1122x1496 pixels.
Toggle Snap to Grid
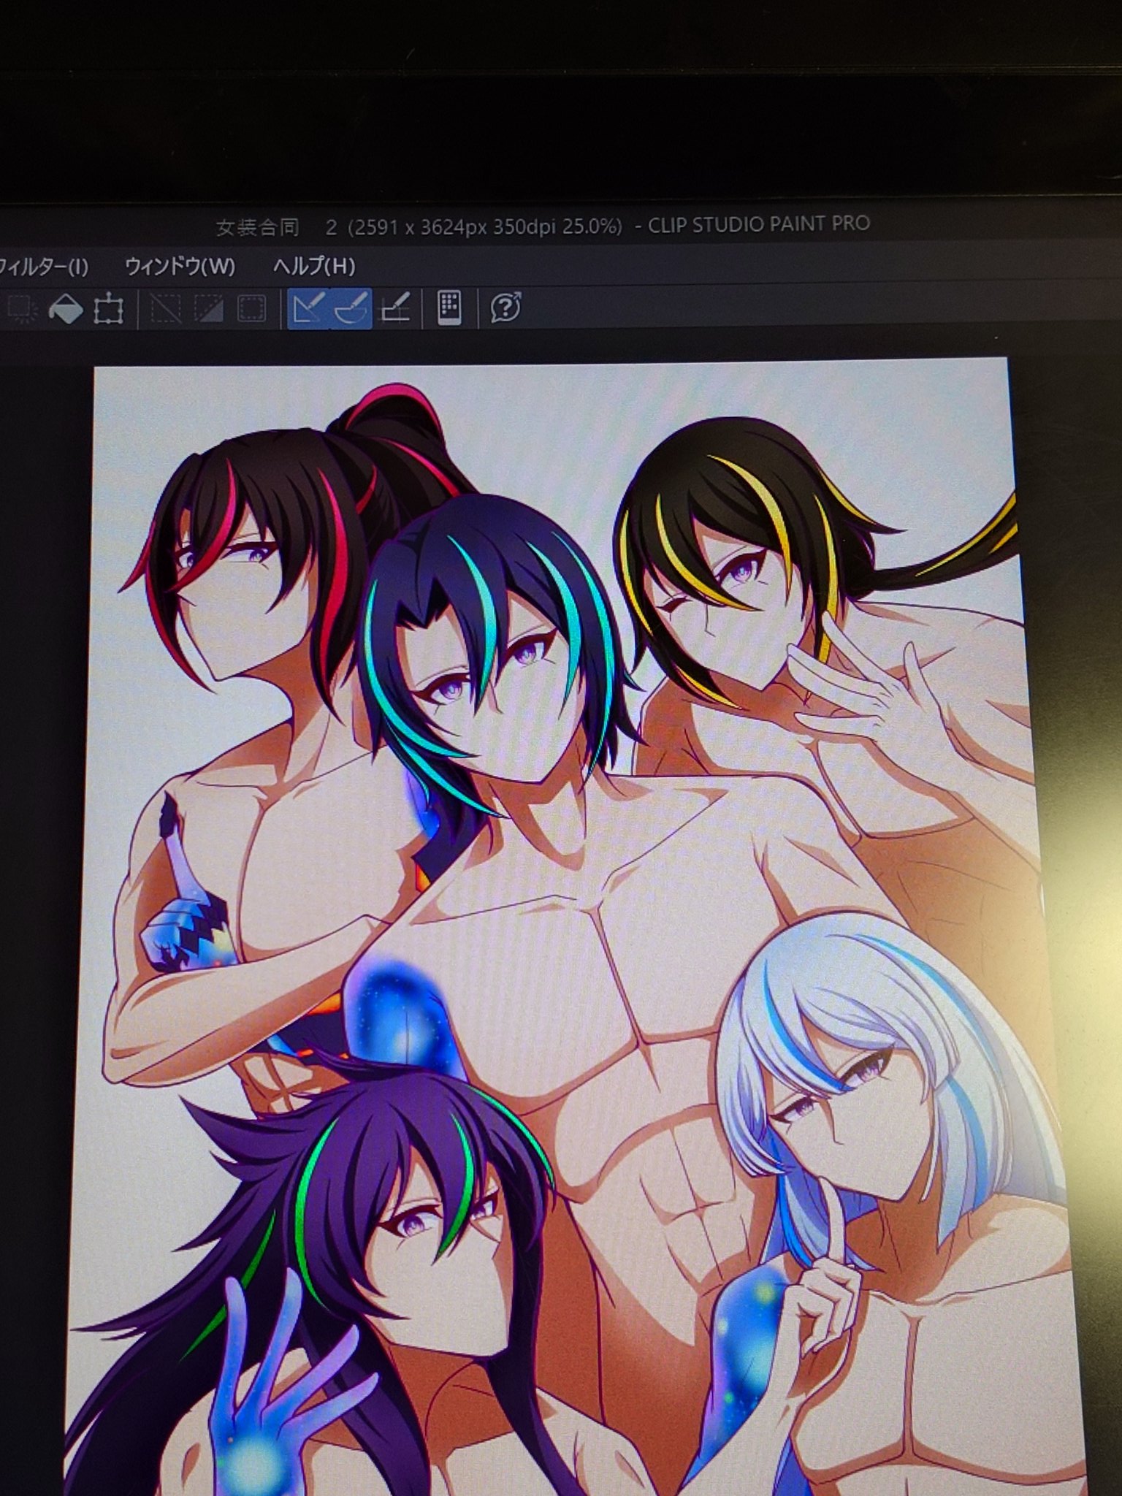click(395, 309)
